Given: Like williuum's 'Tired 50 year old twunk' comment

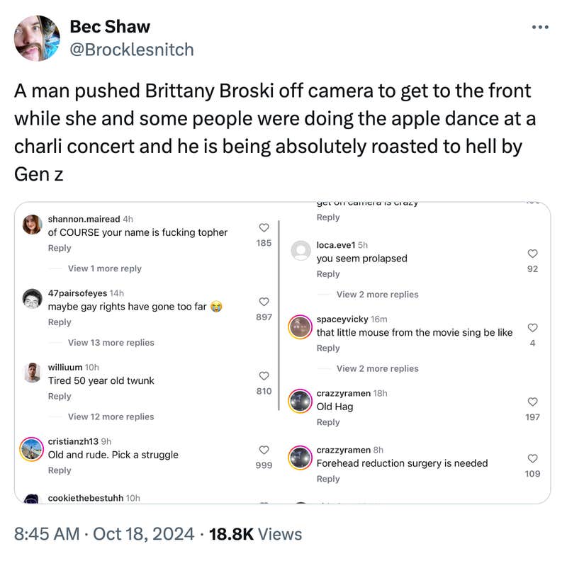Looking at the screenshot, I should (x=264, y=375).
